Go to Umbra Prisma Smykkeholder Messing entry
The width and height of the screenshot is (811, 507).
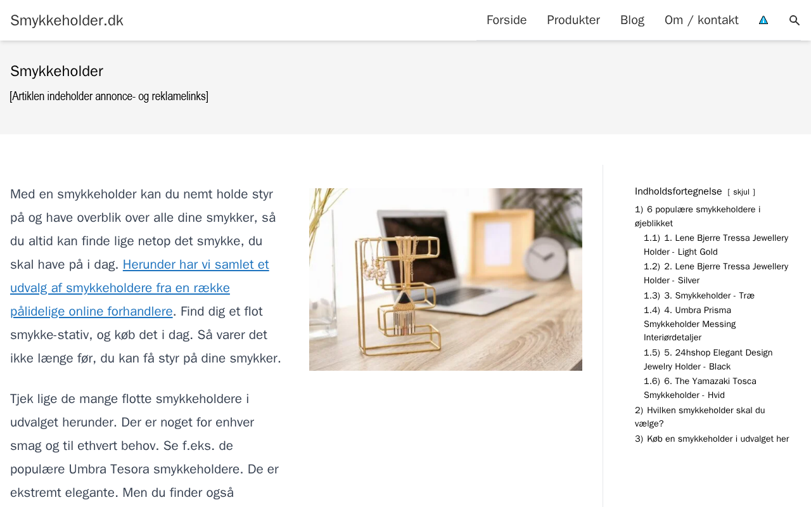[x=690, y=324]
